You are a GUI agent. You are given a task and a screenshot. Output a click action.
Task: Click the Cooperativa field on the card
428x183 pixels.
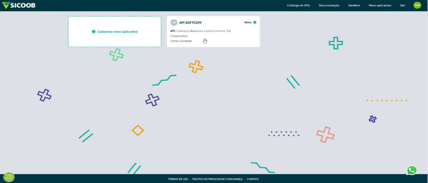coord(179,36)
